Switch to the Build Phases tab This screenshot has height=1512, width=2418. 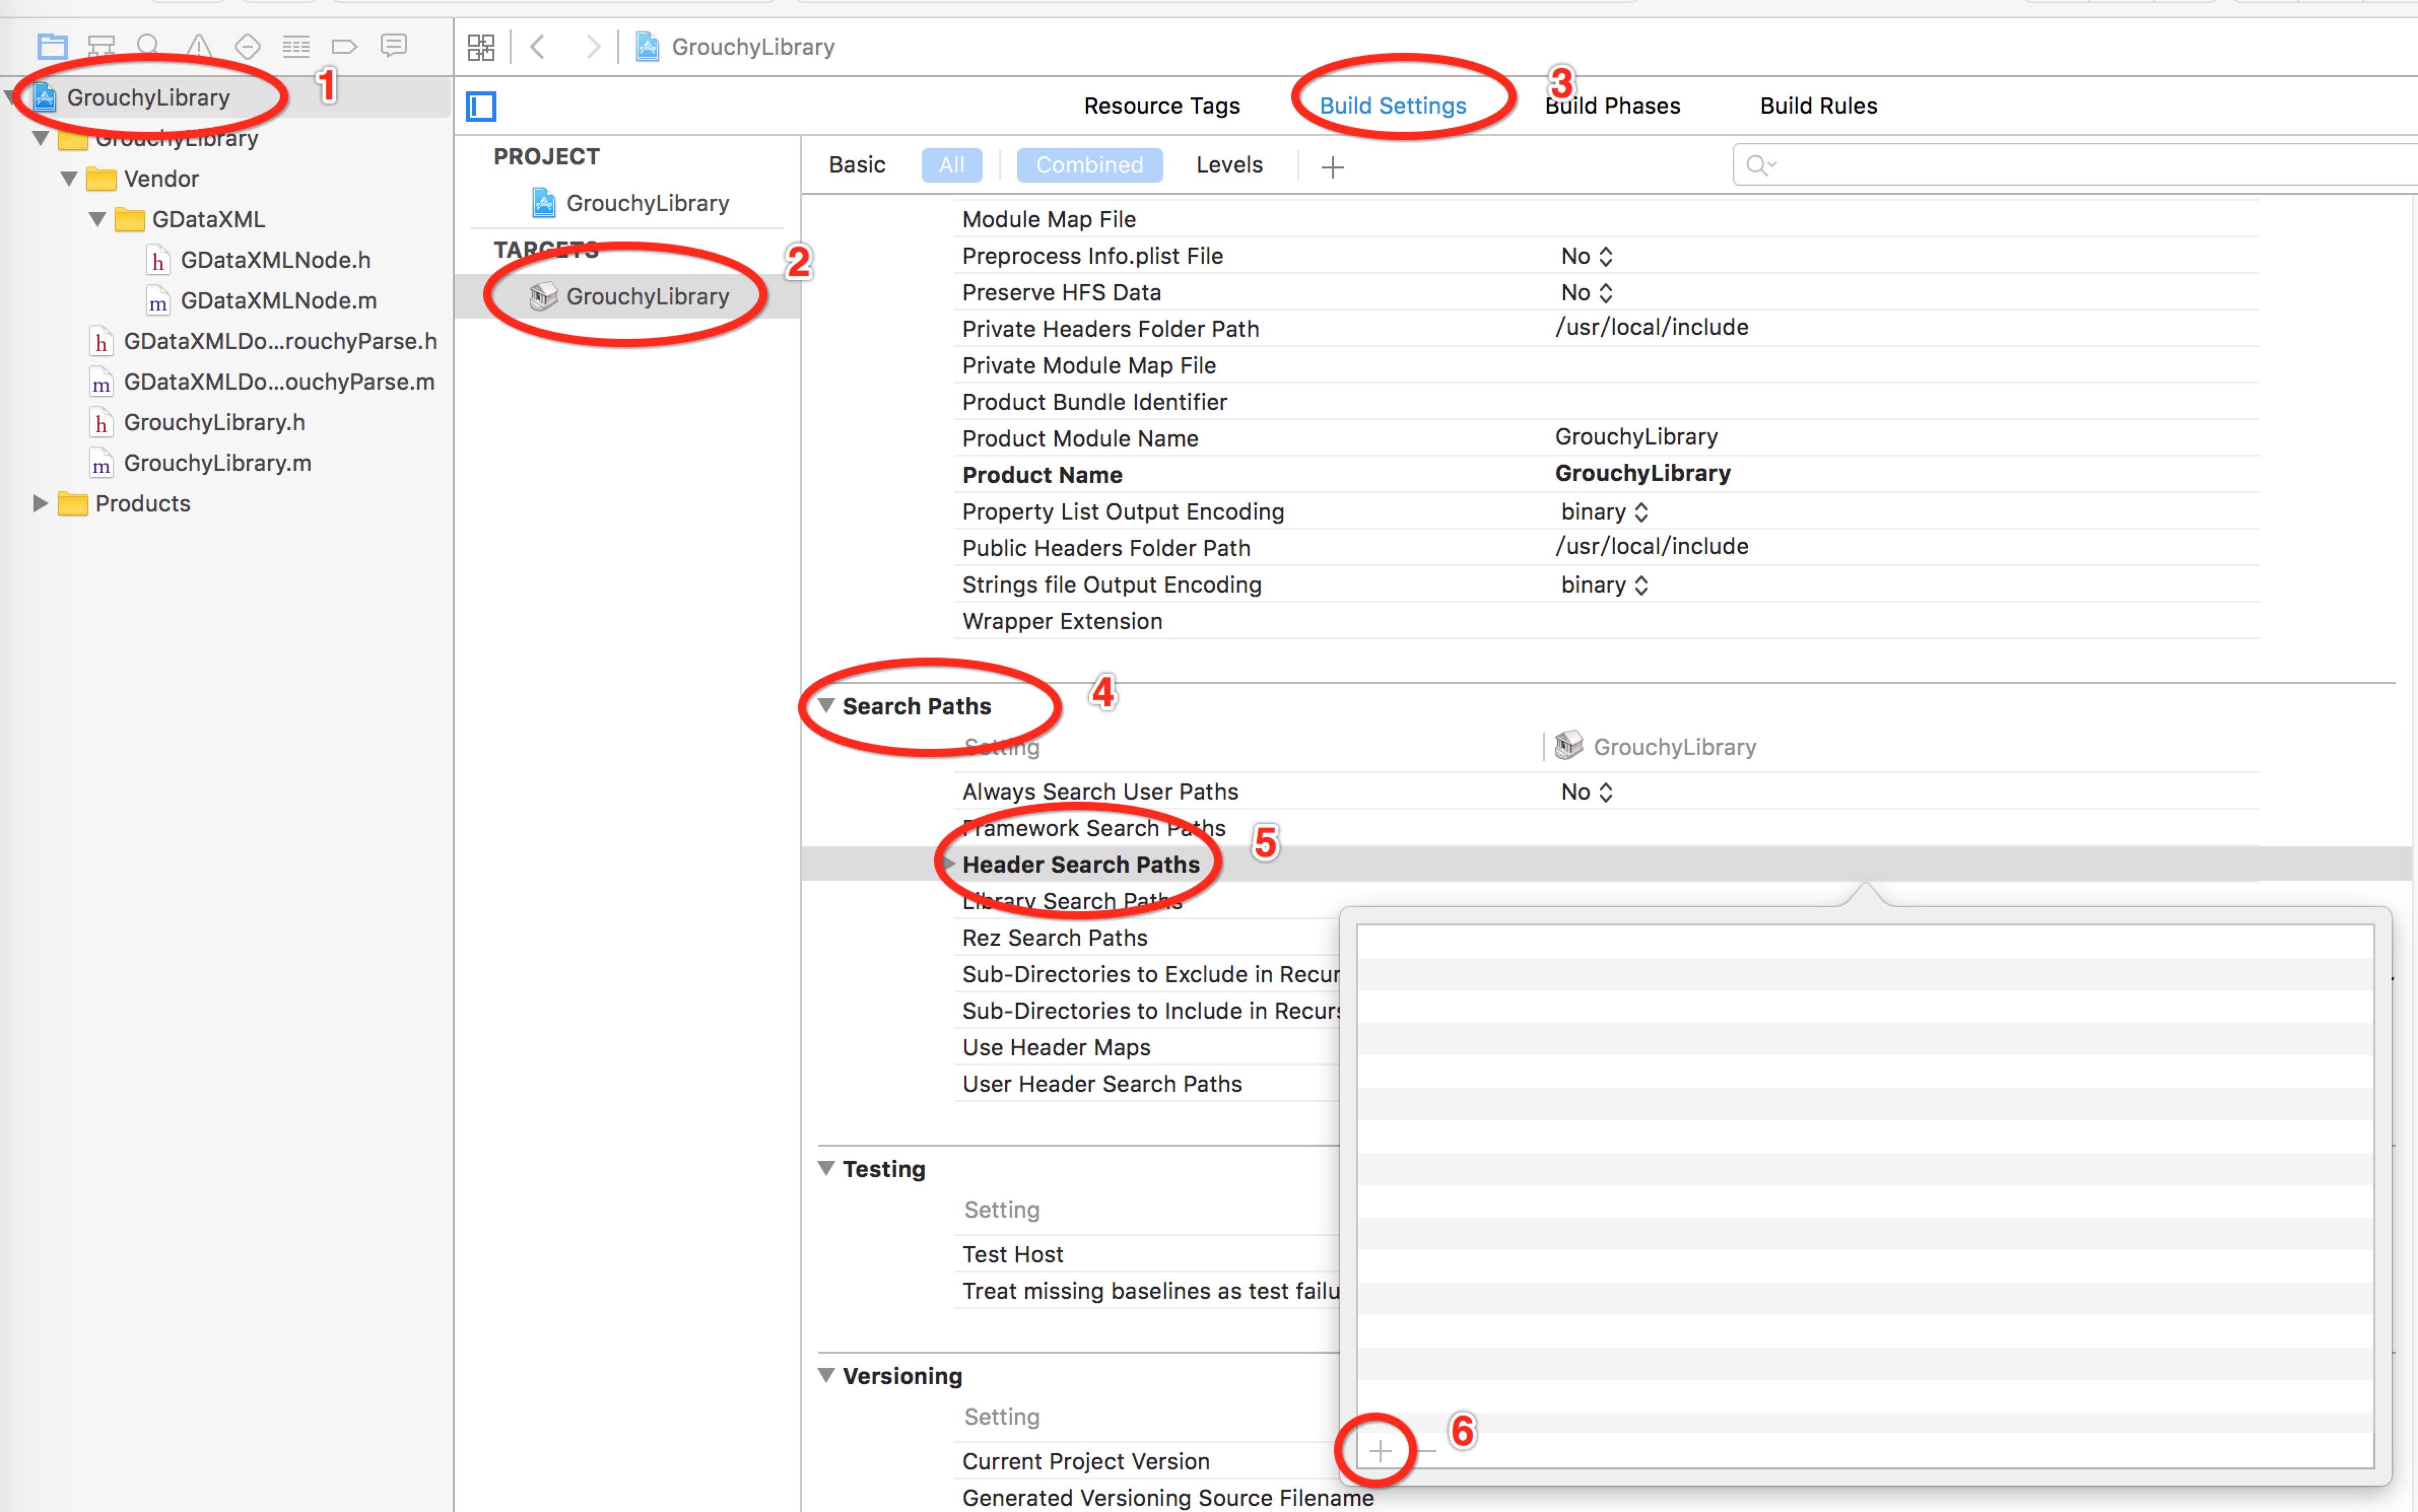(x=1613, y=106)
